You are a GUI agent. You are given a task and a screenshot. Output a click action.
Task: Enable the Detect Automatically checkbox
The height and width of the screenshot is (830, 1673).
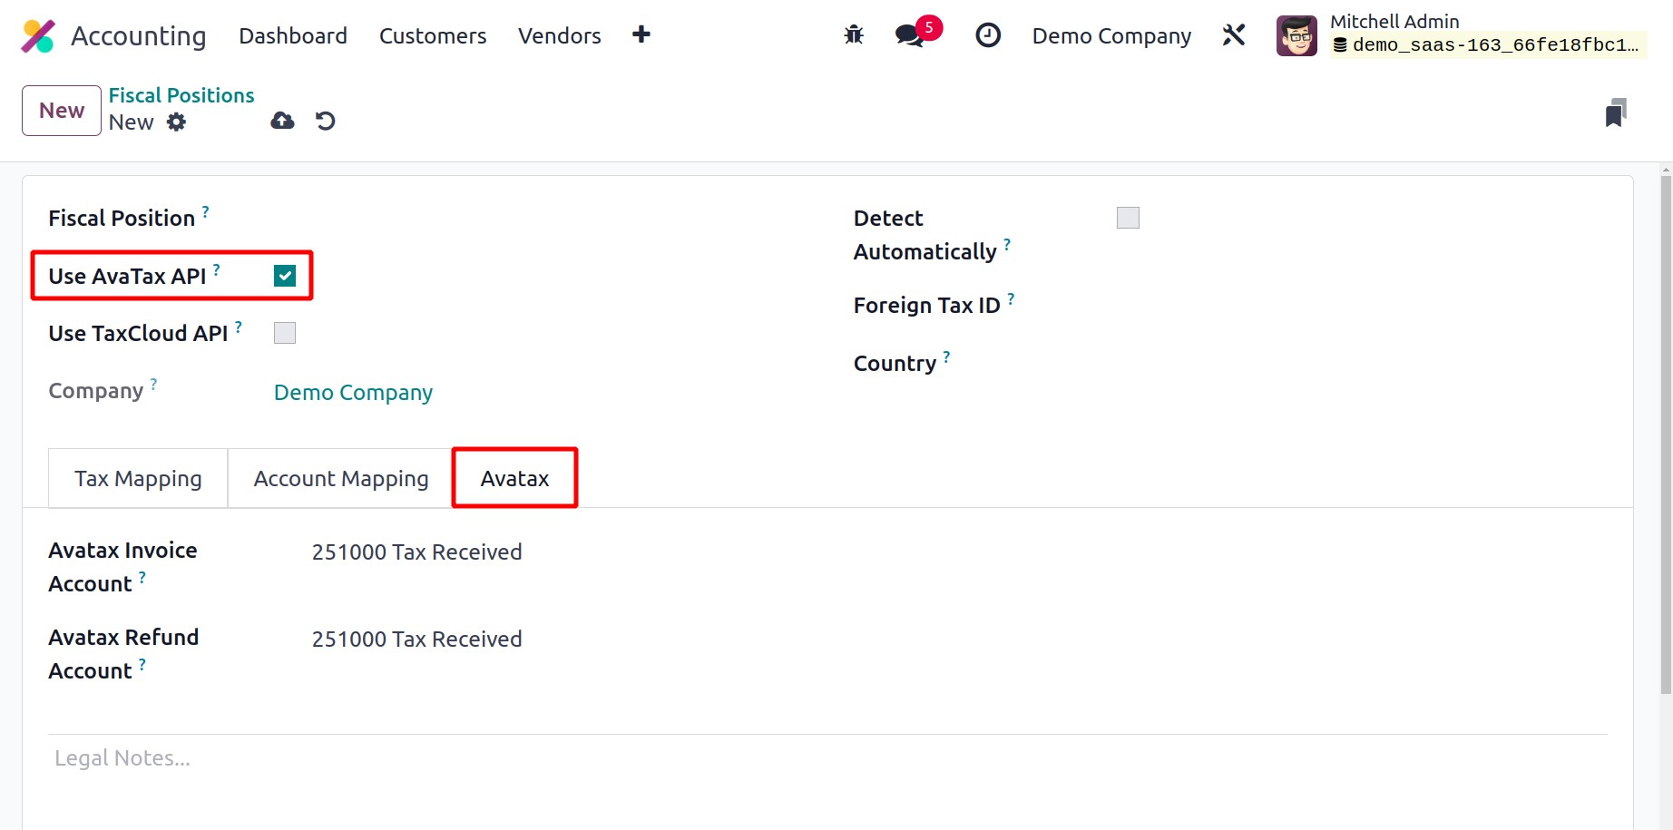tap(1128, 218)
